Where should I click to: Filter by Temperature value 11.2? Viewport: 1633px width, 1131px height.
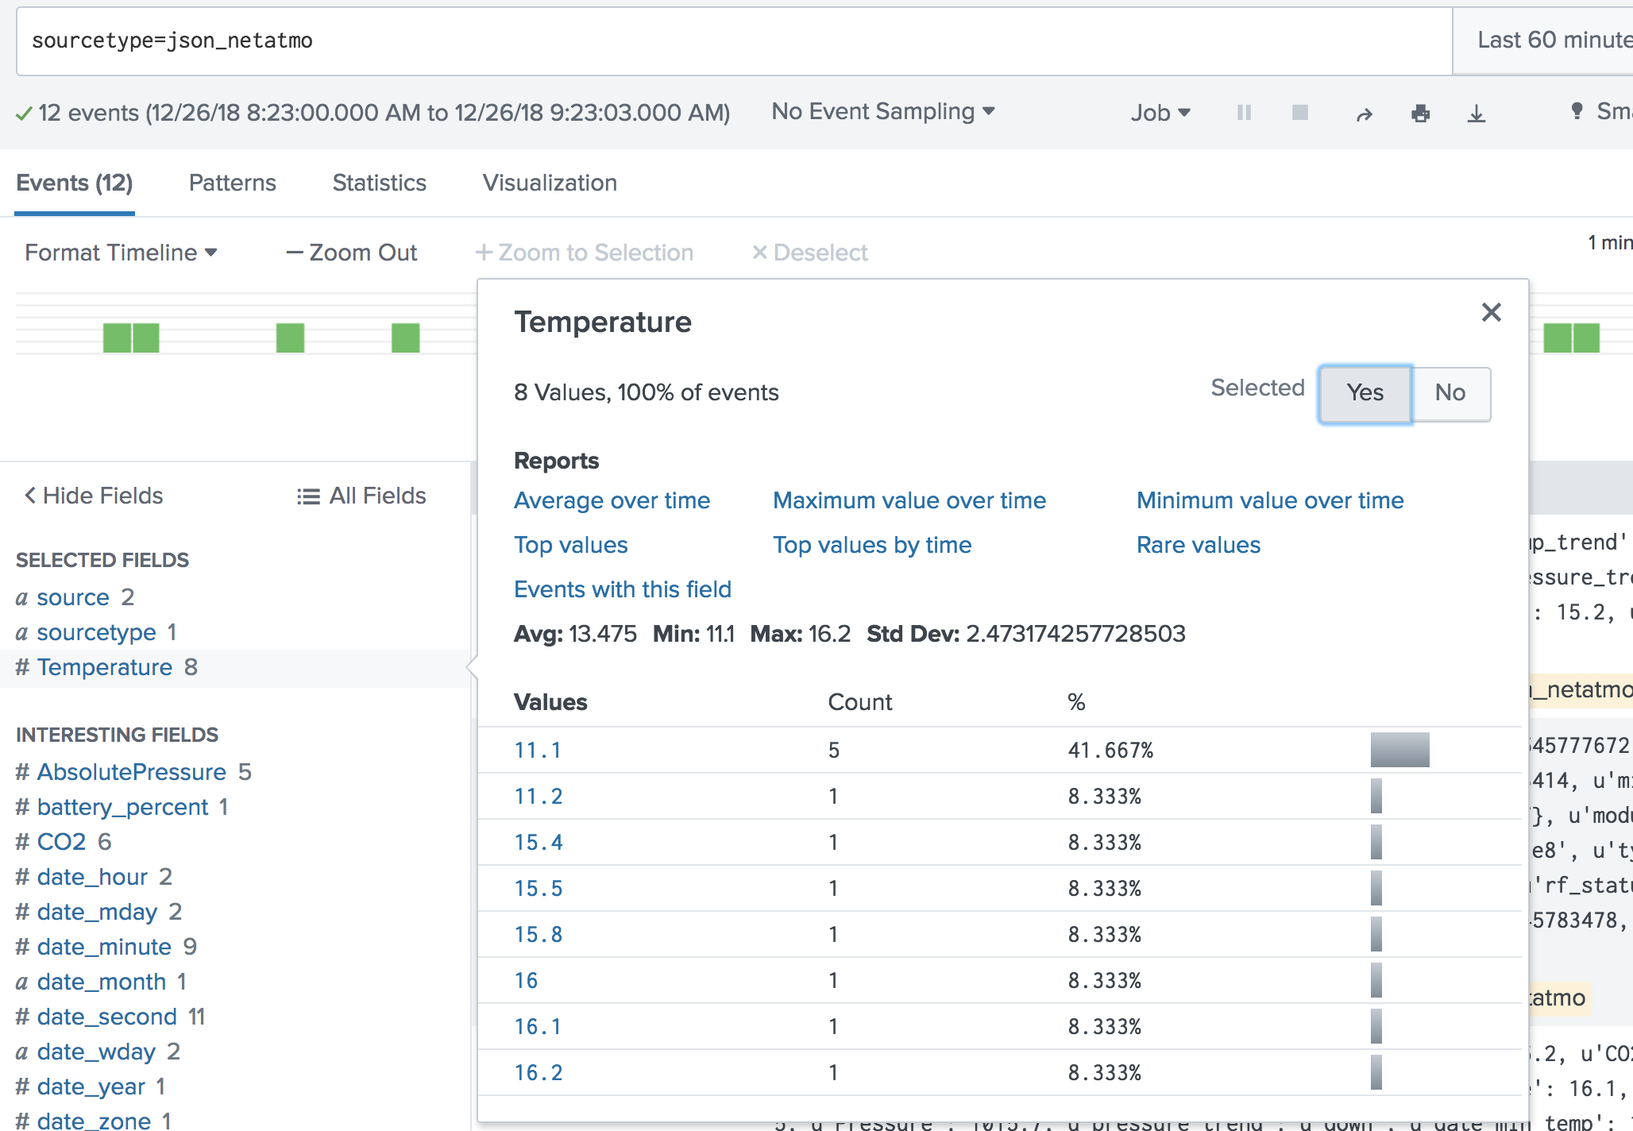(x=539, y=797)
